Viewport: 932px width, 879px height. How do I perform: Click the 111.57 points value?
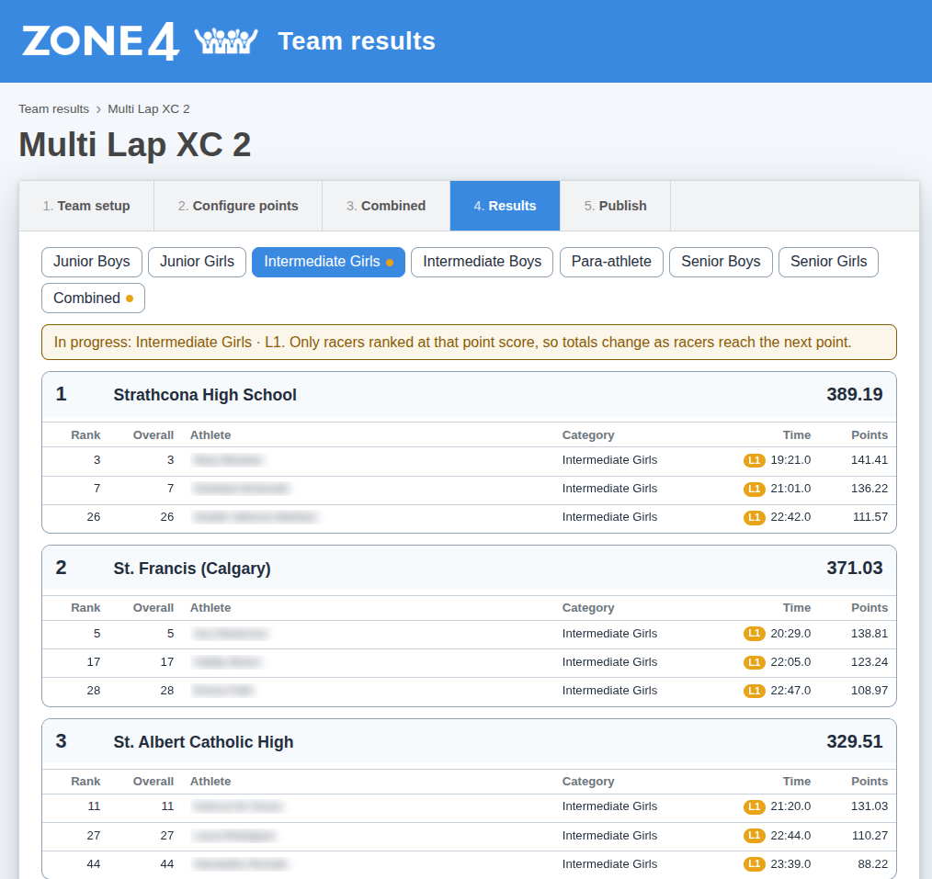point(870,517)
